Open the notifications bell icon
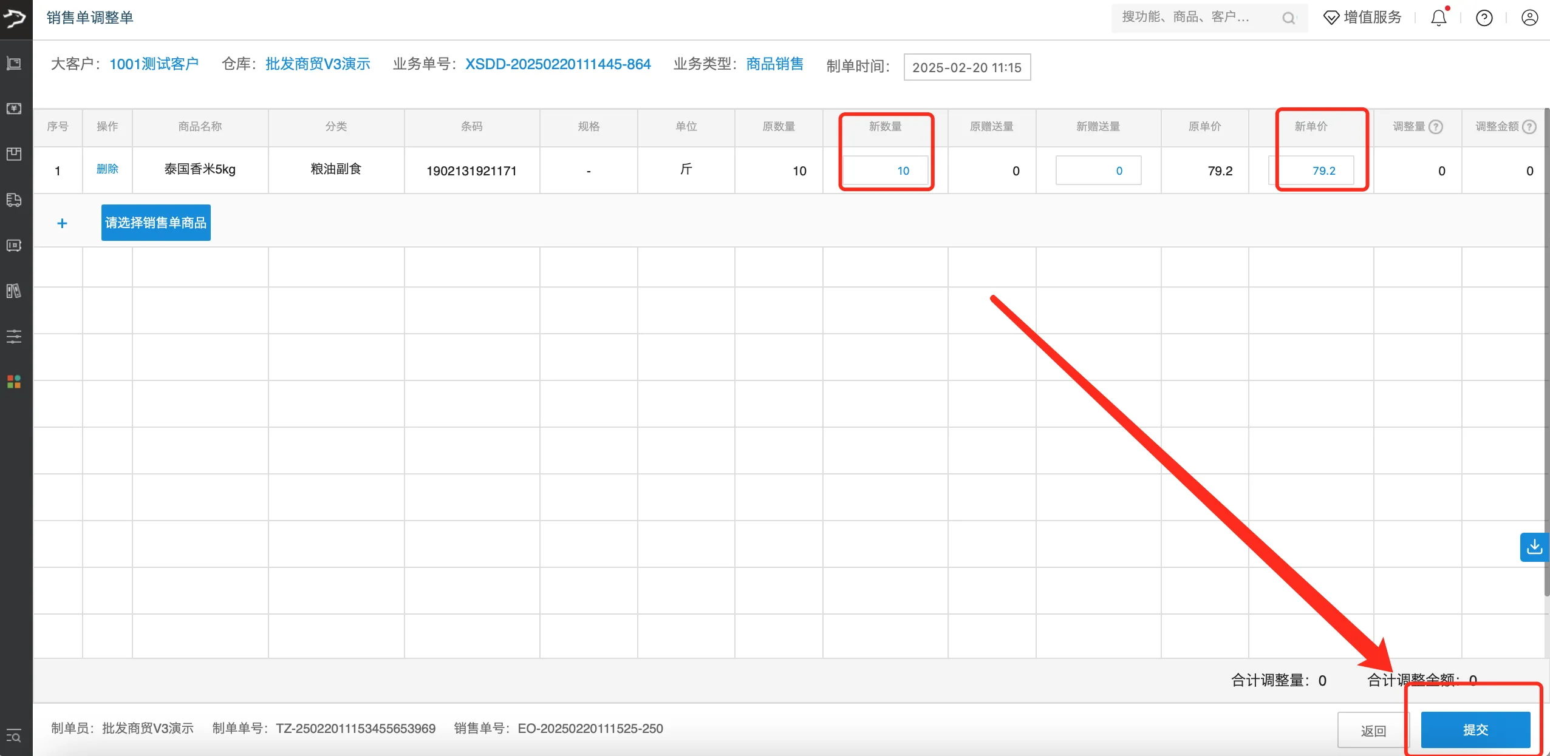 coord(1438,18)
